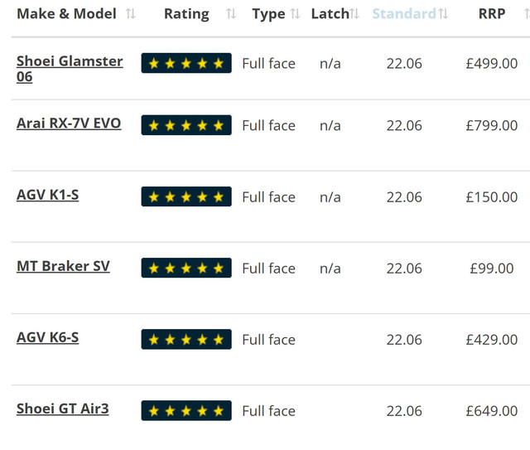Screen dimensions: 530x450
Task: Open the AGV K1-S helmet link
Action: 48,195
